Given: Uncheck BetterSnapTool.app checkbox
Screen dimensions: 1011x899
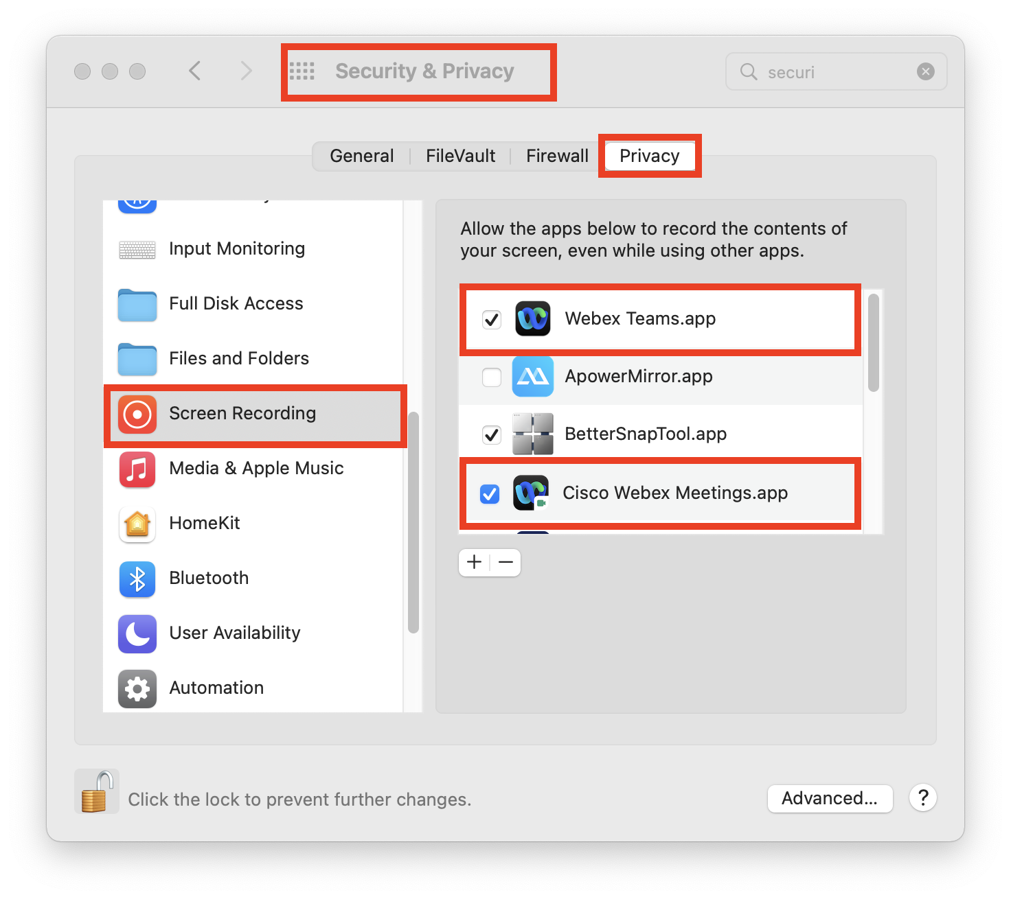Looking at the screenshot, I should [x=492, y=434].
